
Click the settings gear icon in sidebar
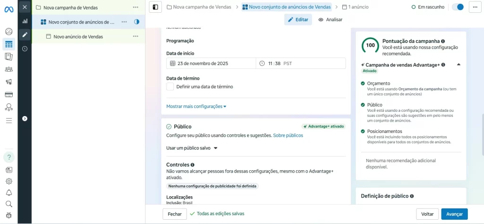tap(9, 181)
